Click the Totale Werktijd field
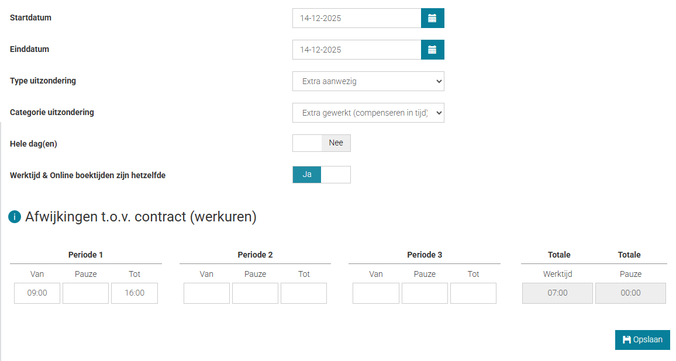 pyautogui.click(x=557, y=293)
